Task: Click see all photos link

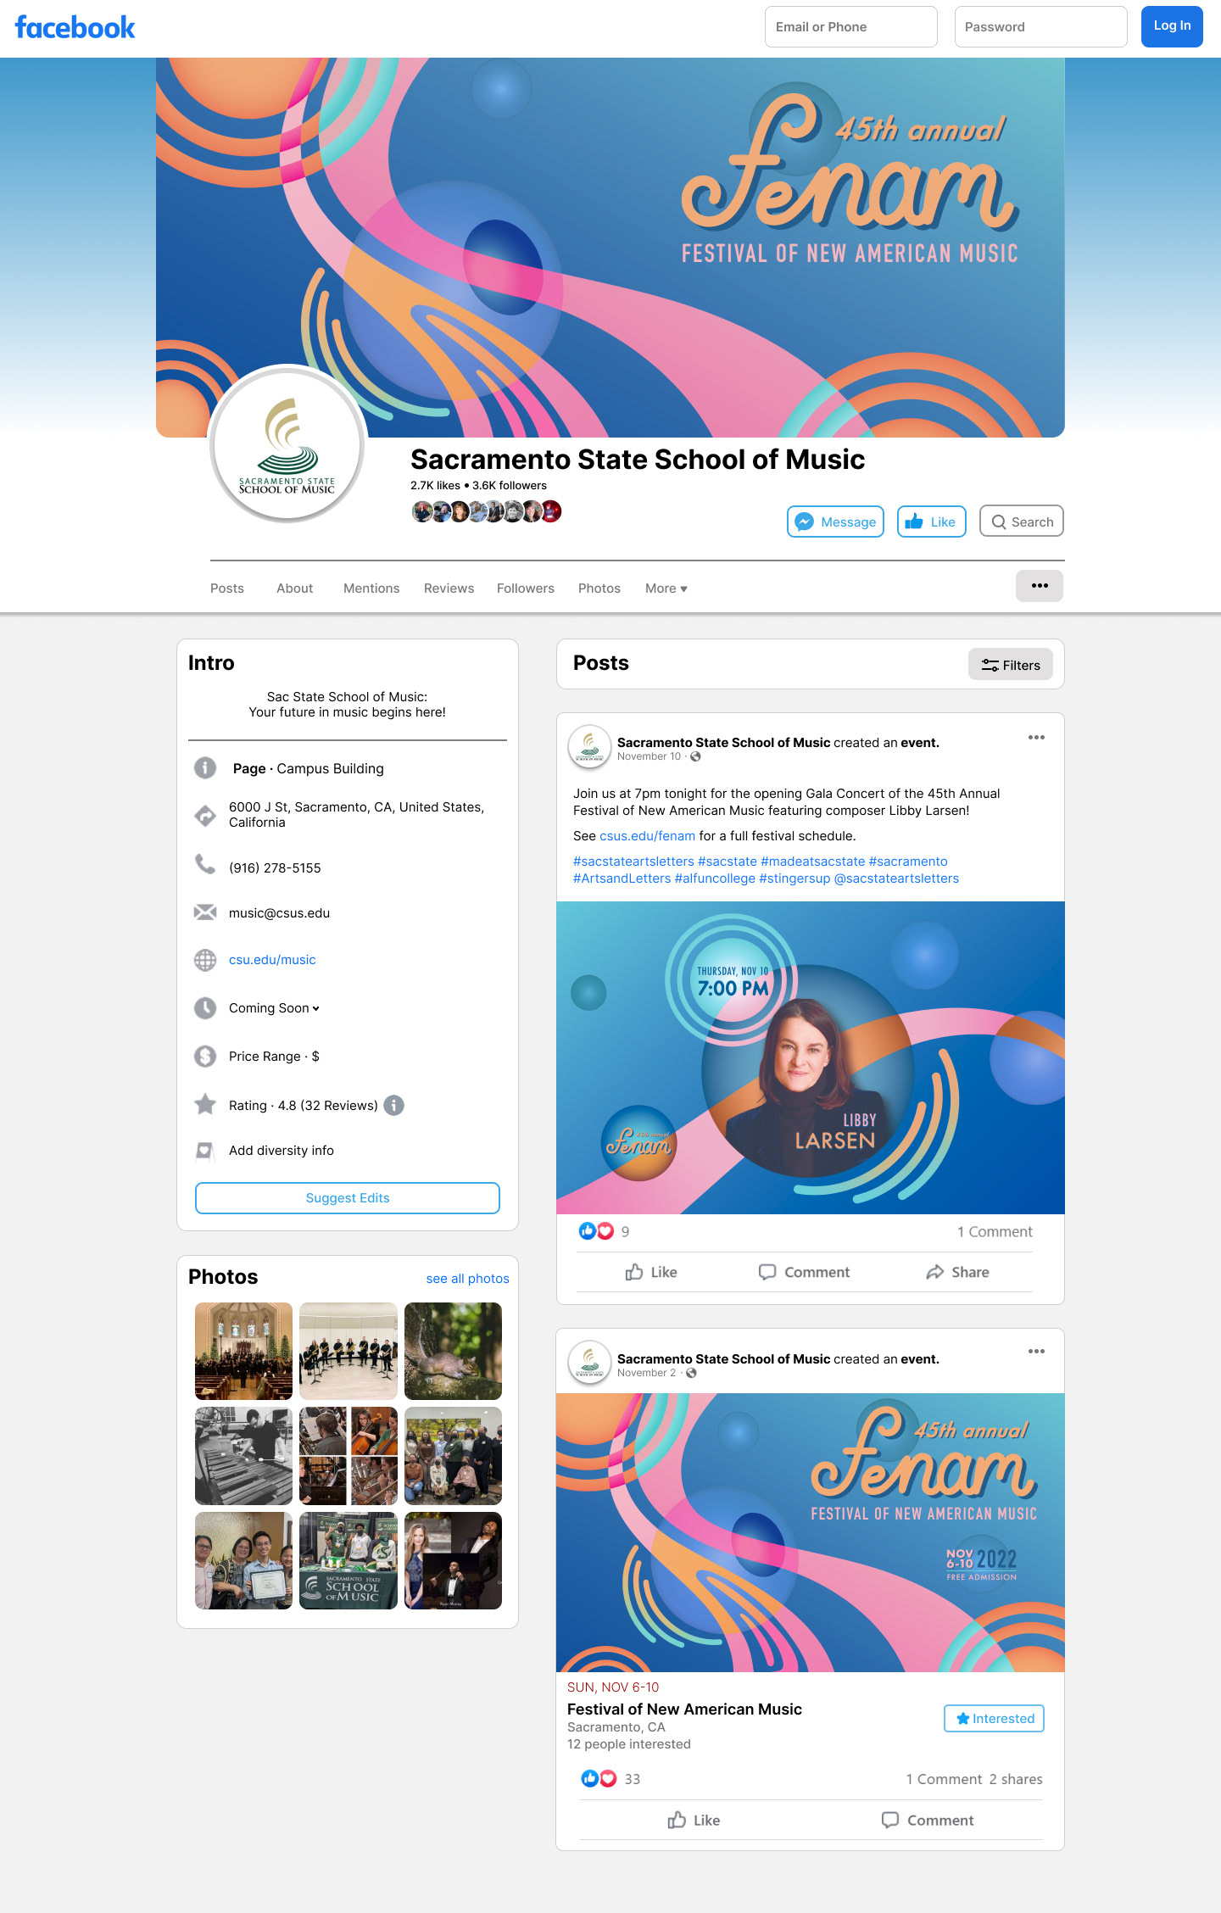Action: (468, 1279)
